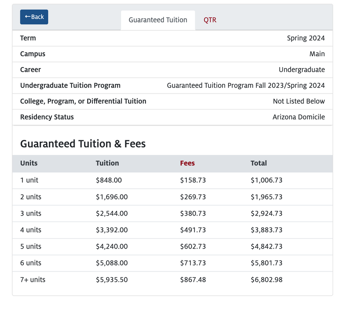Open the Fees column link

click(187, 163)
